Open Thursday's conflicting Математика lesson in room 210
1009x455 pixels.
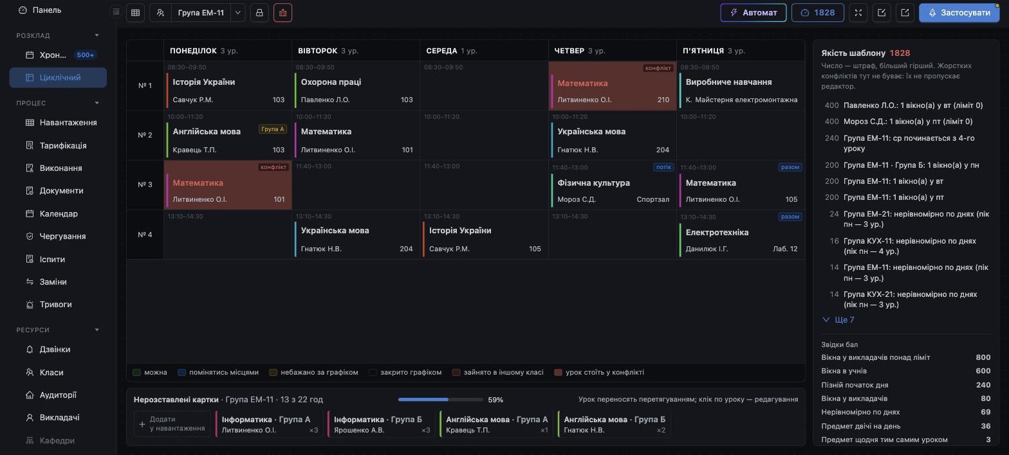613,86
